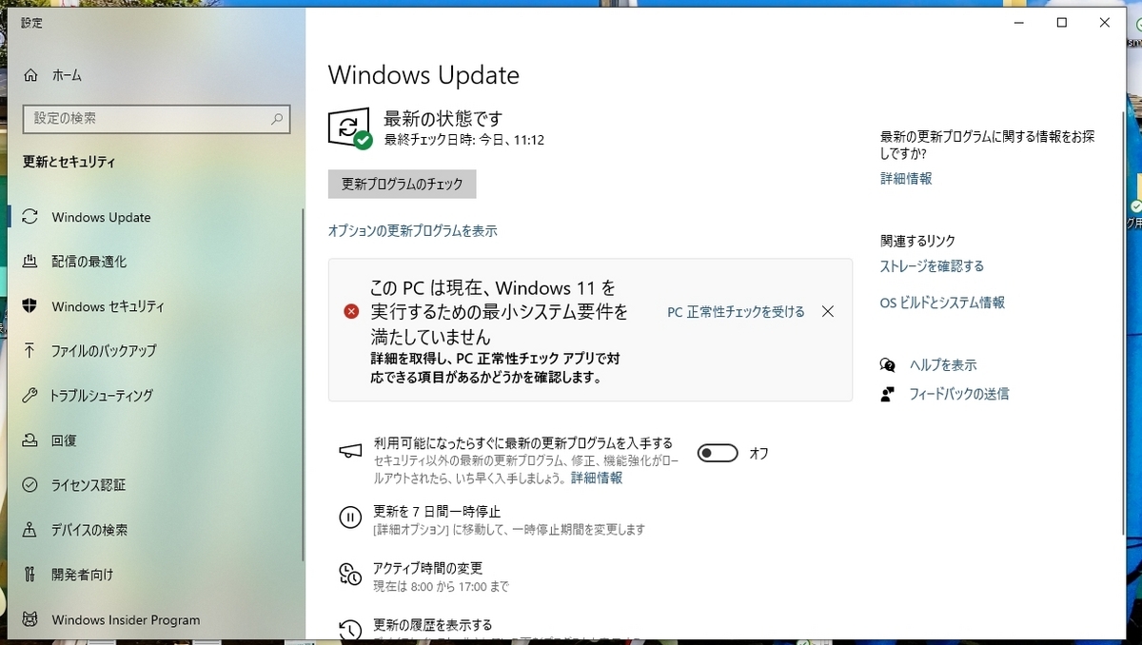Click the Windows セキュリティ shield icon
Viewport: 1142px width, 645px height.
pyautogui.click(x=30, y=306)
